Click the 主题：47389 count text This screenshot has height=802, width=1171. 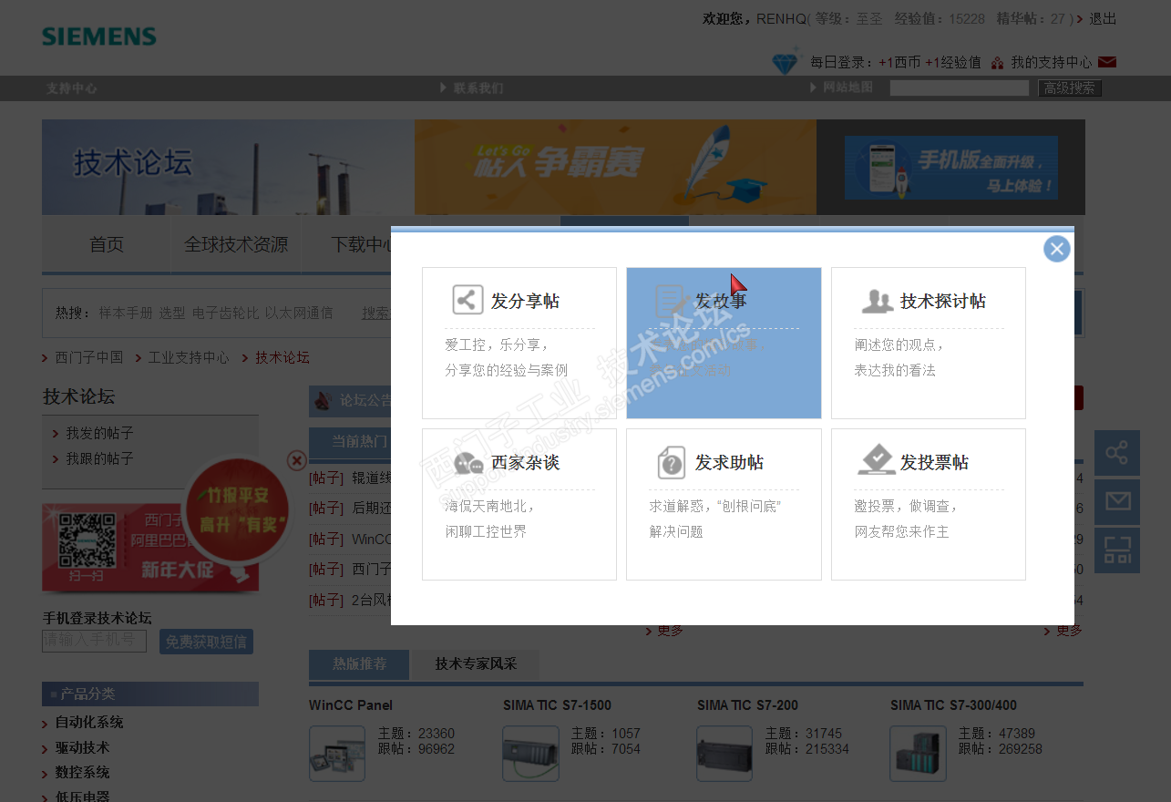997,734
